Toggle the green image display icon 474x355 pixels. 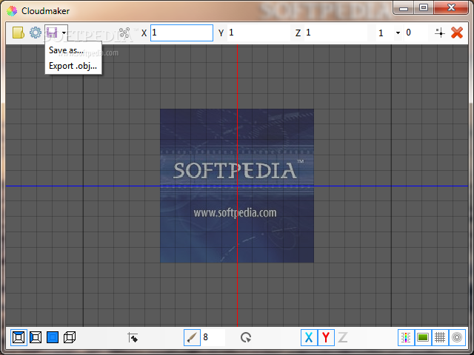click(423, 337)
